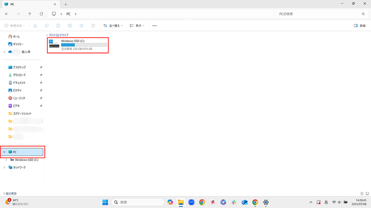Open the 並べ替え sort dropdown

(113, 25)
